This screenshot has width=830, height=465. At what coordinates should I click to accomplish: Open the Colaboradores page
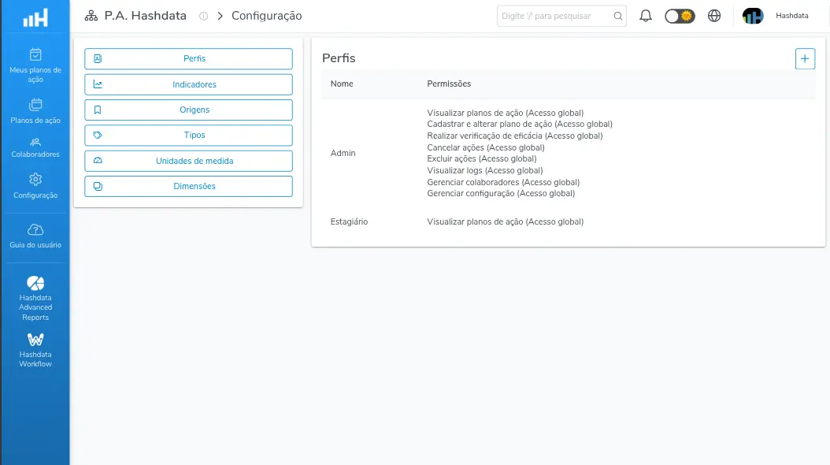pyautogui.click(x=35, y=147)
